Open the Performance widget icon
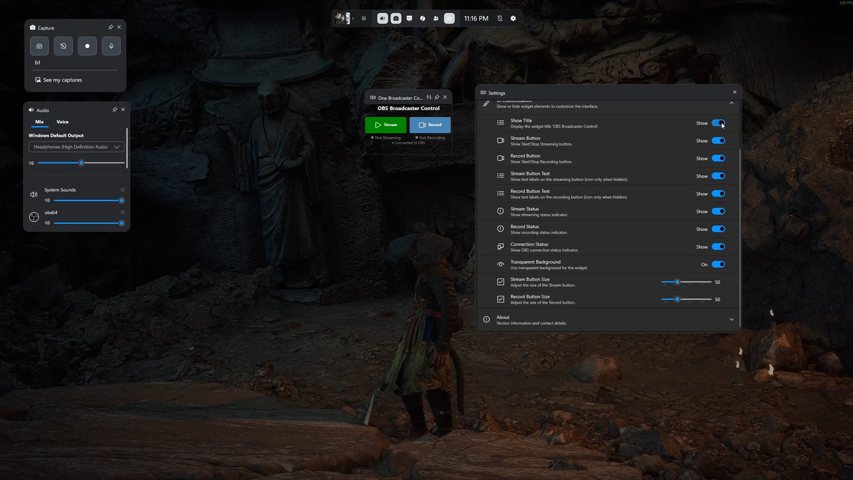853x480 pixels. coord(409,19)
